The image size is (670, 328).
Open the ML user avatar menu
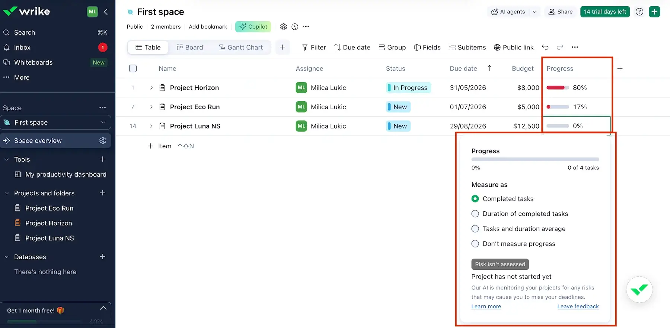tap(92, 12)
